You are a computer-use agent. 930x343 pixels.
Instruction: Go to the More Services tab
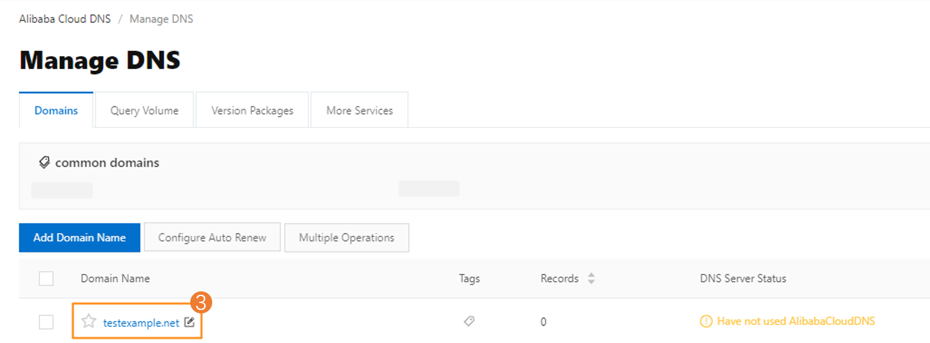(359, 110)
